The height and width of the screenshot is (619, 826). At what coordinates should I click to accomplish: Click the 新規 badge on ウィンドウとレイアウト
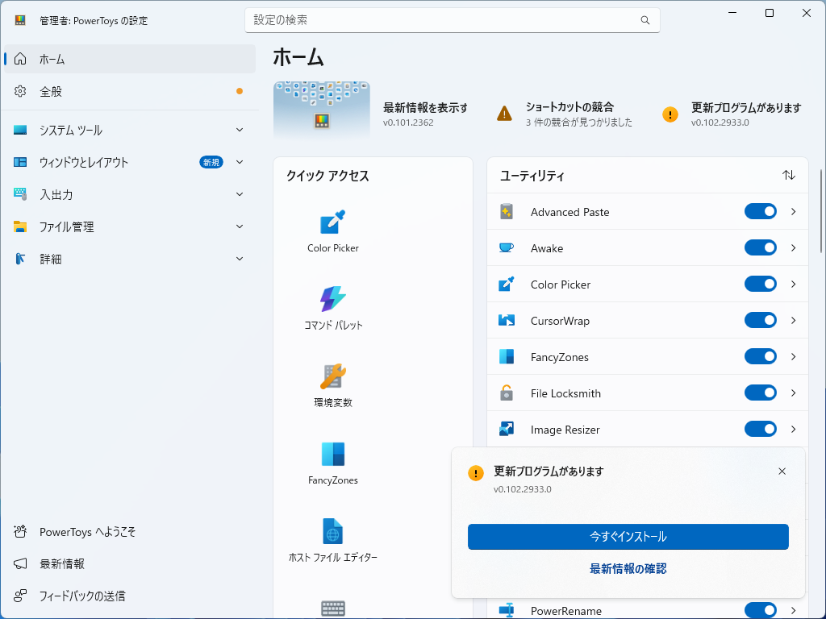[x=211, y=162]
